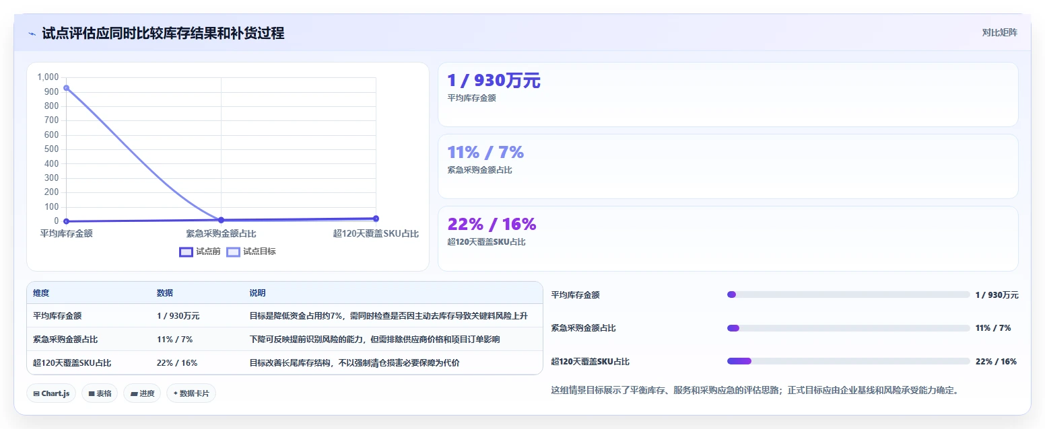Click chart data point at 930 for 平均库存金额

[x=66, y=88]
